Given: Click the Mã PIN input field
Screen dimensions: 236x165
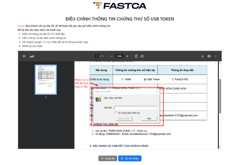Looking at the screenshot, I should pos(135,108).
